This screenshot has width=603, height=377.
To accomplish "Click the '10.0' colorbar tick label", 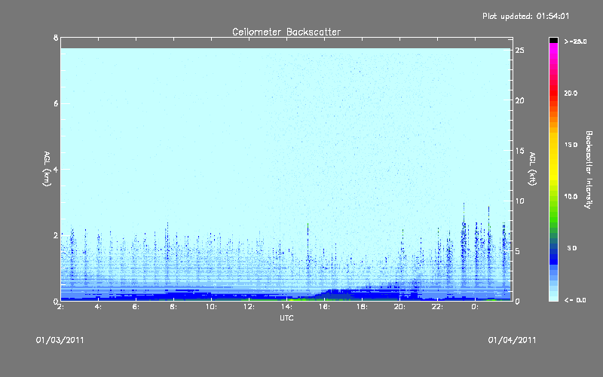I will pos(571,197).
